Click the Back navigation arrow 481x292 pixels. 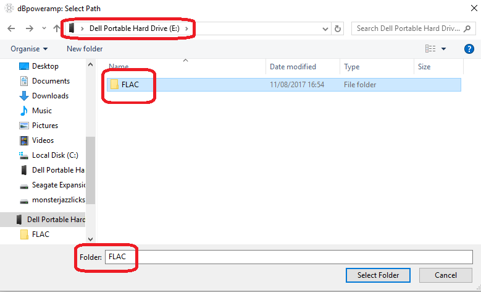pyautogui.click(x=11, y=28)
